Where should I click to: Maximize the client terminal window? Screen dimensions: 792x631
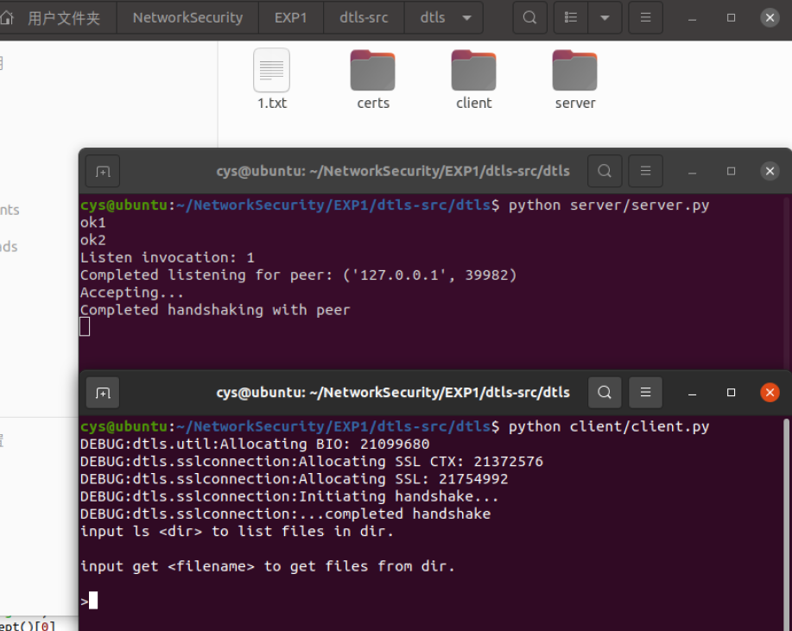731,392
